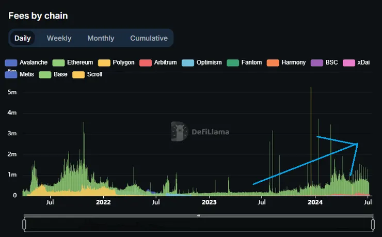This screenshot has height=237, width=382.
Task: Switch to Monthly view
Action: point(101,38)
